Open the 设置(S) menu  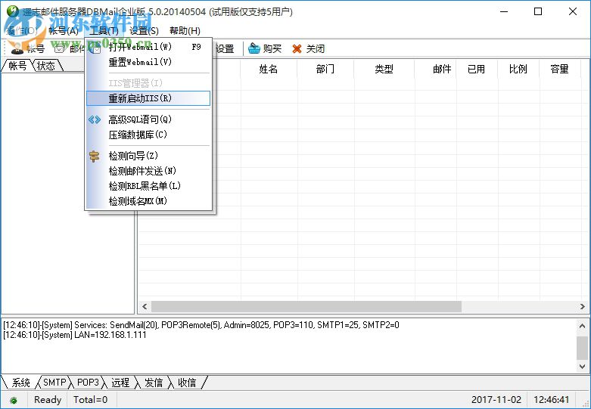(x=144, y=30)
